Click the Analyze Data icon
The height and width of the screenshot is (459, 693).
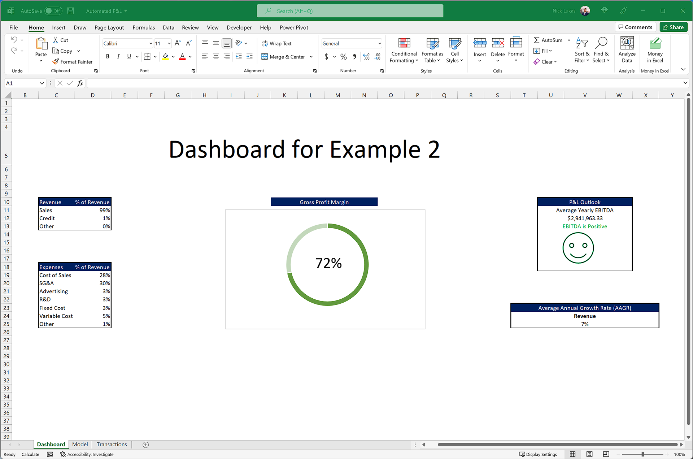pyautogui.click(x=627, y=43)
